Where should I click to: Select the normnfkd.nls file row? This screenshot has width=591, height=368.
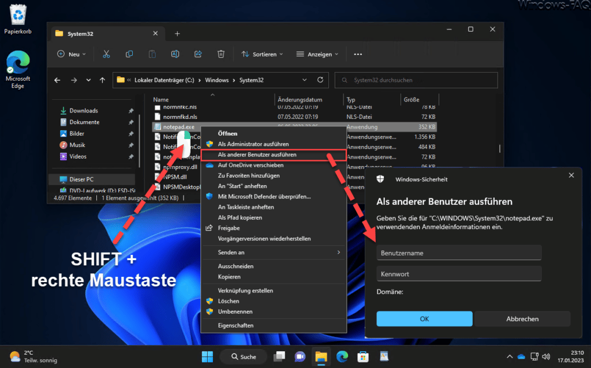click(295, 117)
